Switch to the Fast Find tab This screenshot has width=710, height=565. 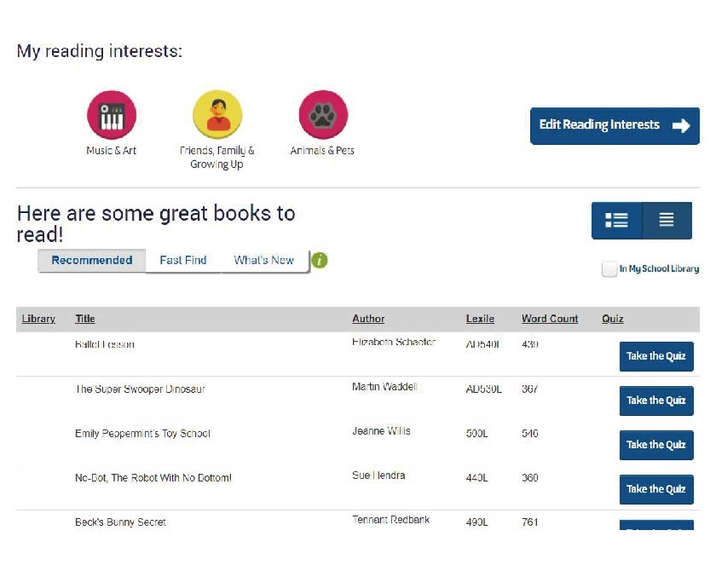pyautogui.click(x=183, y=261)
